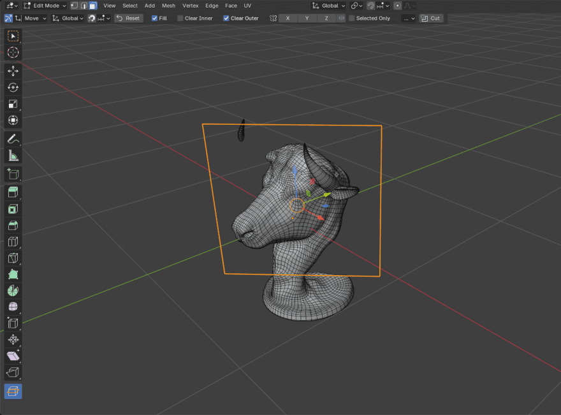Viewport: 561px width, 415px height.
Task: Pick the Smooth vertices tool
Action: (13, 307)
